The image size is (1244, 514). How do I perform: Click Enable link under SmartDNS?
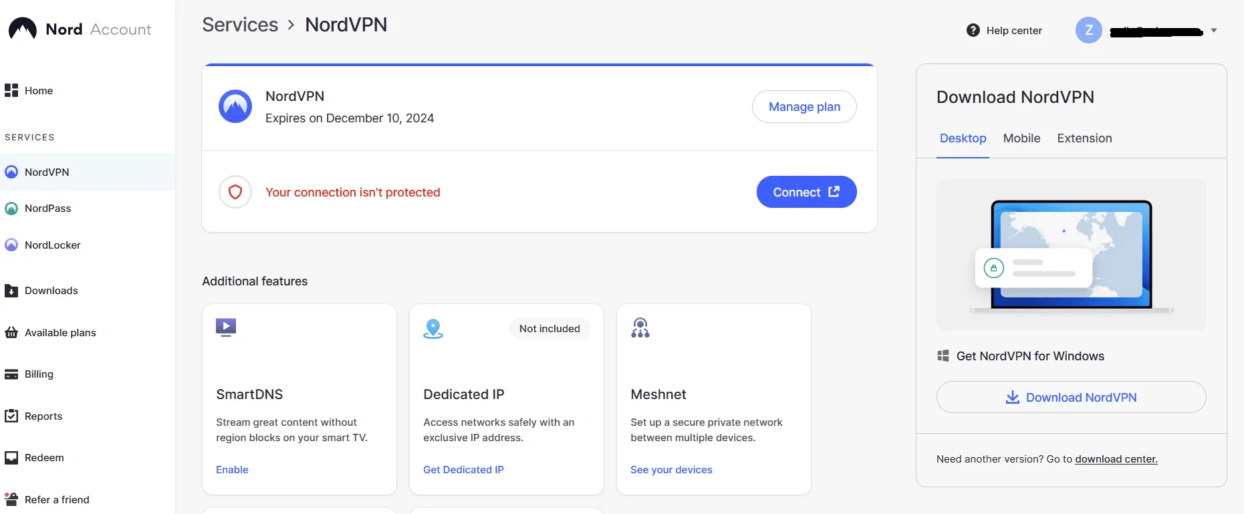click(x=232, y=470)
